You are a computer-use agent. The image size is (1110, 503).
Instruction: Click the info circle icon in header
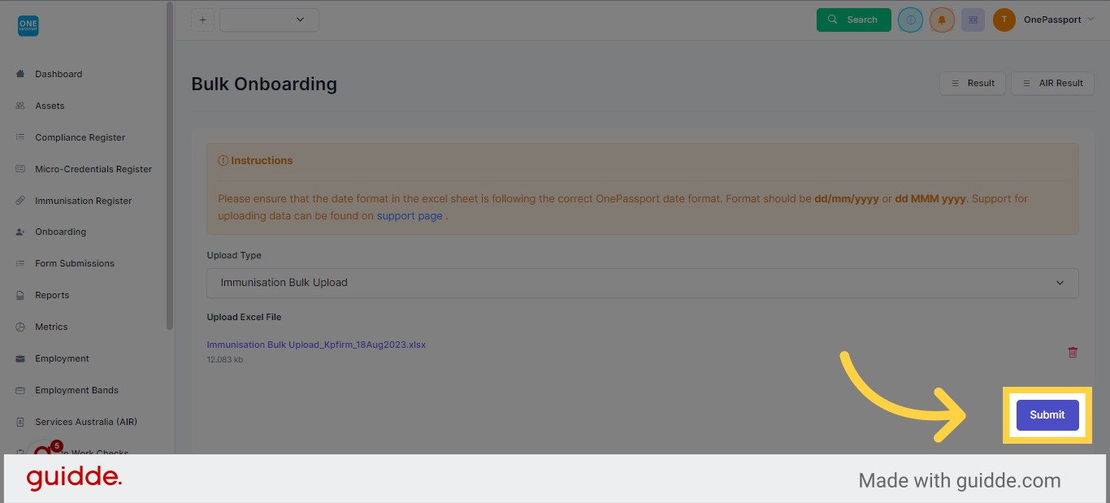point(910,20)
